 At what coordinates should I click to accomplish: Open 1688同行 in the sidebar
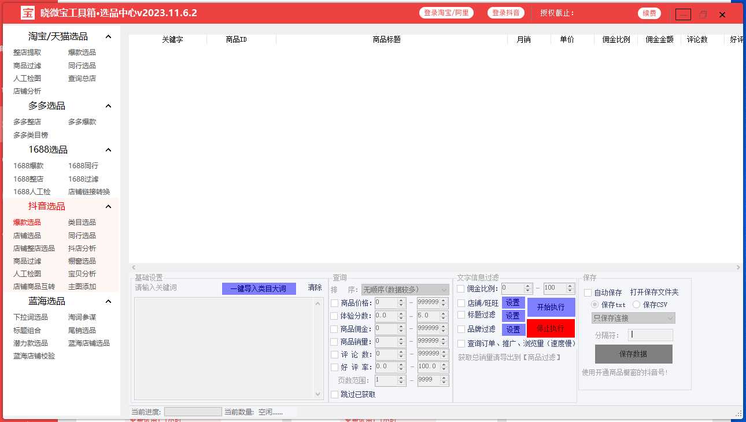coord(83,166)
